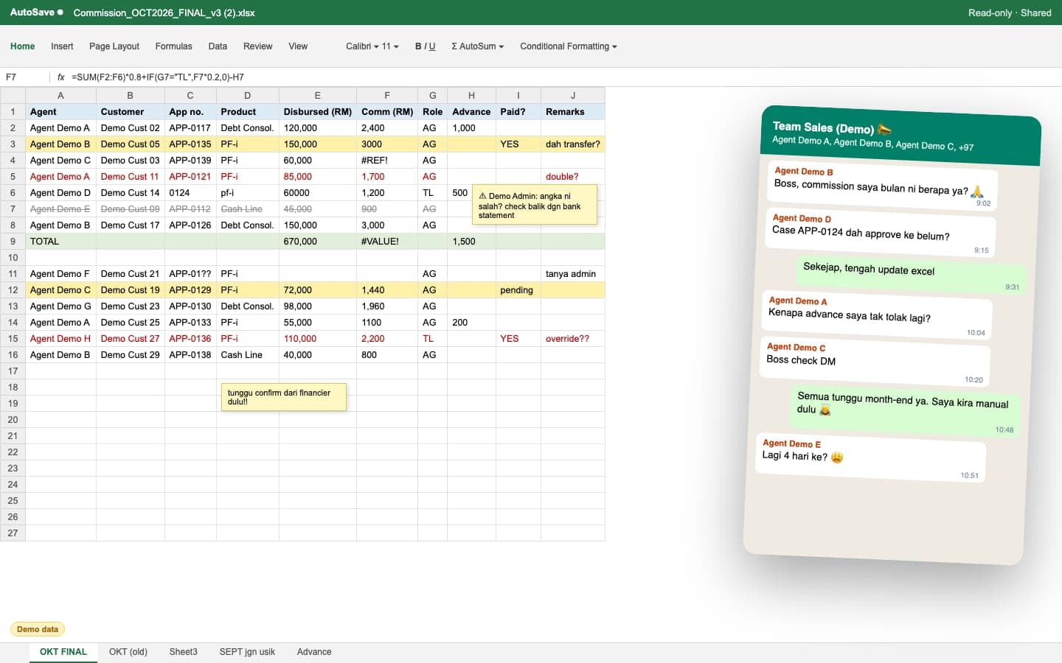Screen dimensions: 1062x663
Task: Click the Name Box showing F7
Action: pos(25,77)
